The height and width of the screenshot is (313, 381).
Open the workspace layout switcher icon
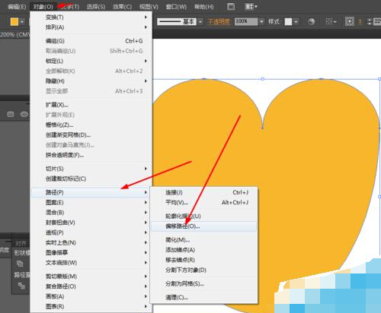[251, 7]
